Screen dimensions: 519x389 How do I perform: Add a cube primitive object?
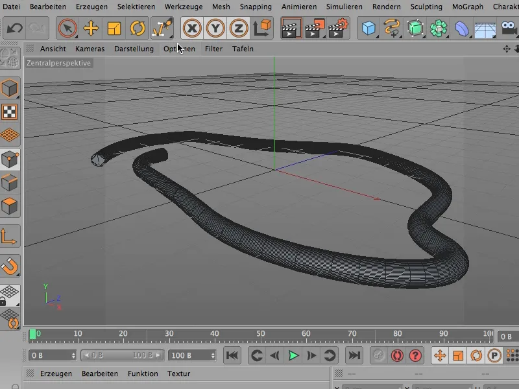tap(368, 28)
